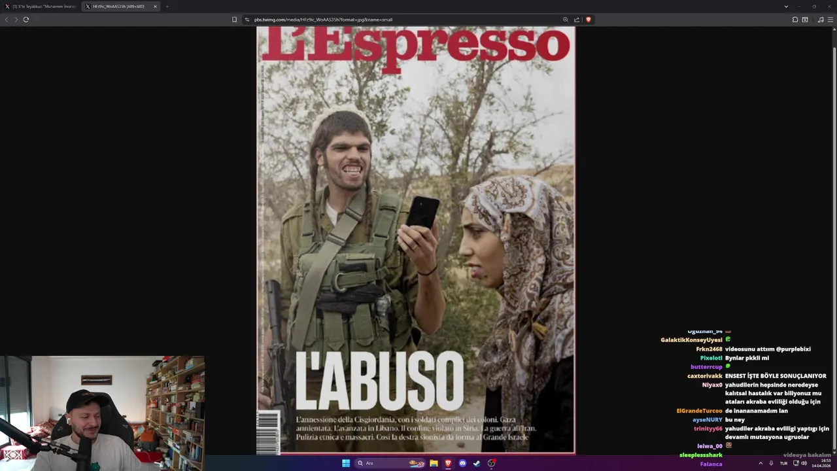
Task: Click chat message 'bu ney'
Action: click(735, 420)
